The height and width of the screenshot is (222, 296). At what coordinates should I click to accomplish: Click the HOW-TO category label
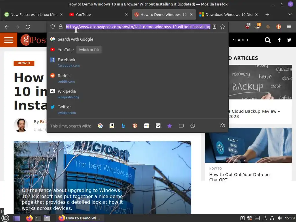point(24,63)
